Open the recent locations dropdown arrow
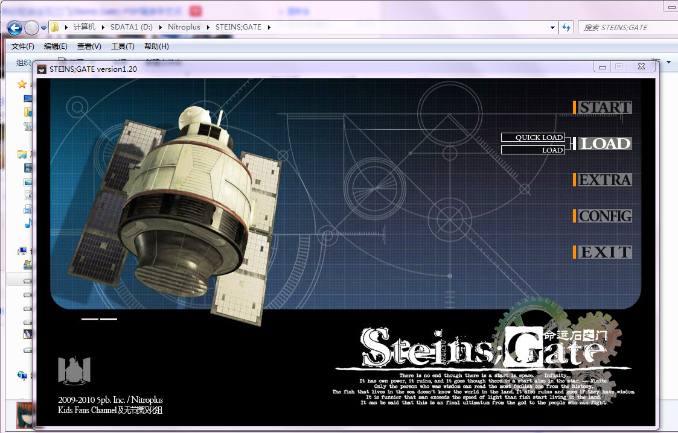The width and height of the screenshot is (678, 433). tap(43, 28)
